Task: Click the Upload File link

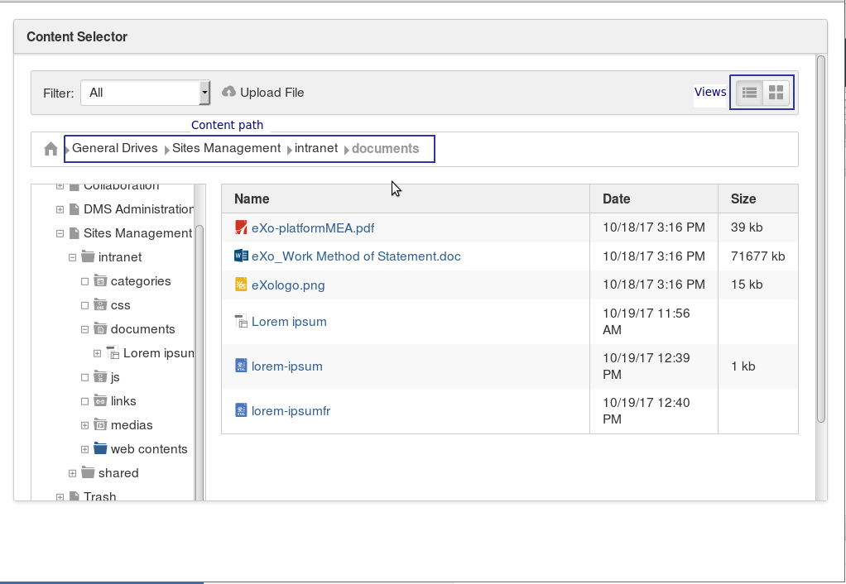Action: pyautogui.click(x=272, y=92)
